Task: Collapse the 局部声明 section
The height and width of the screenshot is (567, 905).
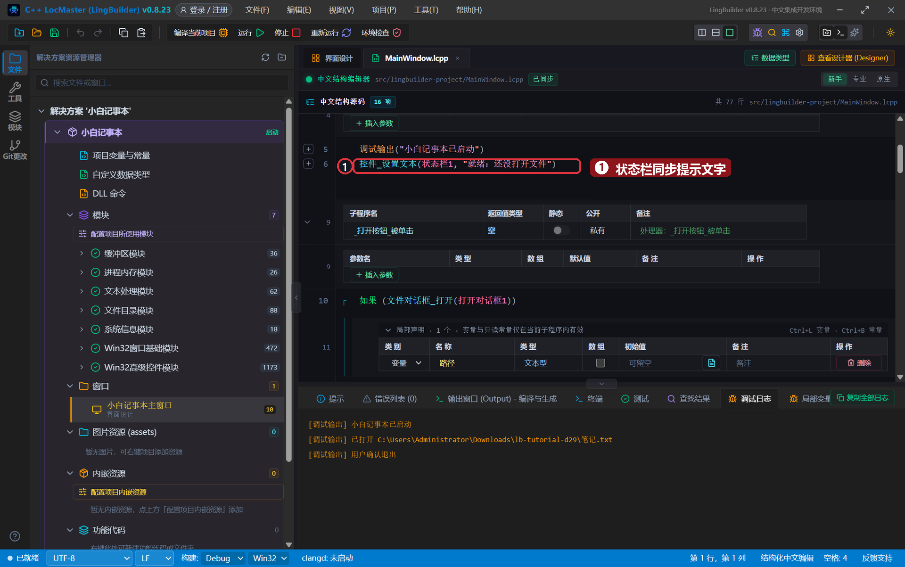Action: tap(388, 330)
